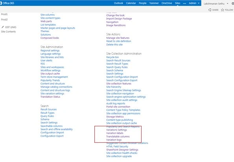
Task: Open Change the look link
Action: coord(115,15)
